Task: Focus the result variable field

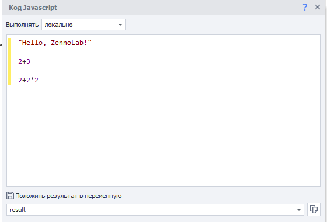Action: click(155, 210)
